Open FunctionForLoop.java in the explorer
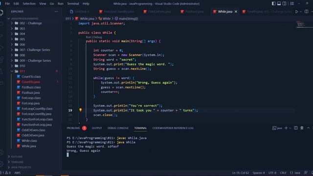 pyautogui.click(x=37, y=125)
